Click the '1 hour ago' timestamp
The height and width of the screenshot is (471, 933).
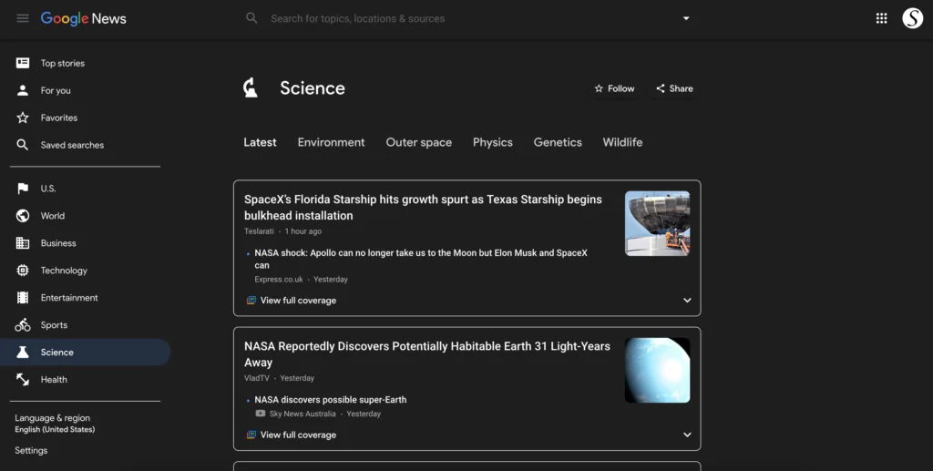(302, 231)
